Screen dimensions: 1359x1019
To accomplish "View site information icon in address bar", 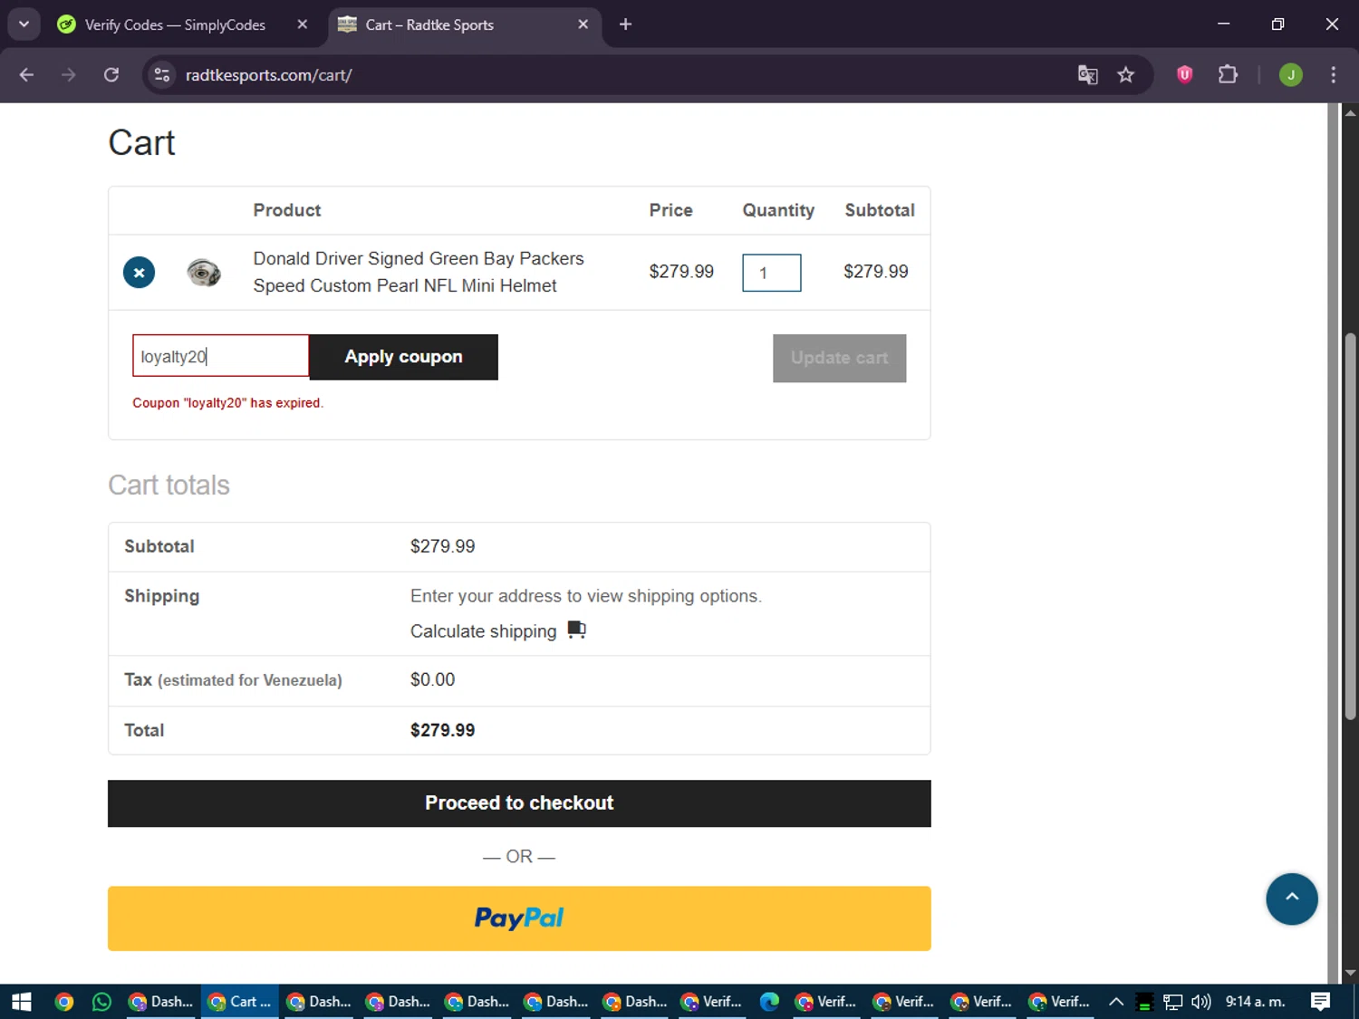I will pyautogui.click(x=162, y=75).
